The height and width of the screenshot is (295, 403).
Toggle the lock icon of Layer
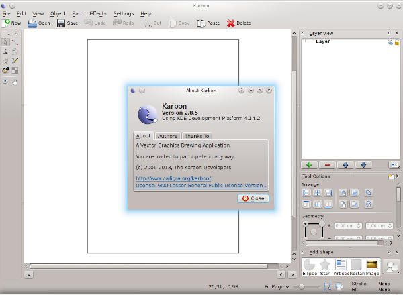[397, 42]
